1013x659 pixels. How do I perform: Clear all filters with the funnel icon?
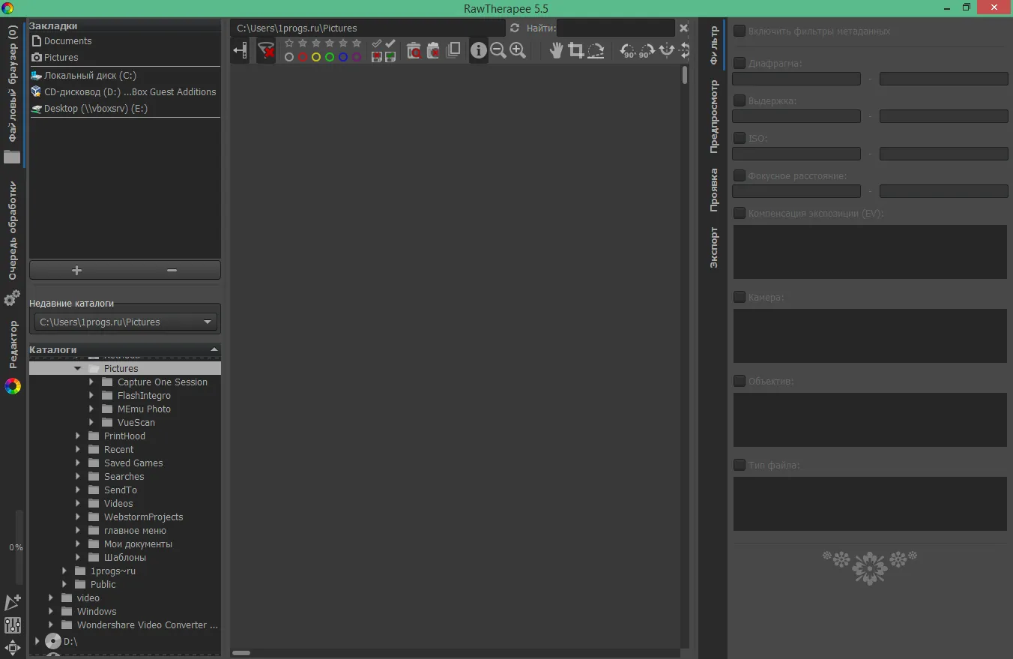point(266,50)
